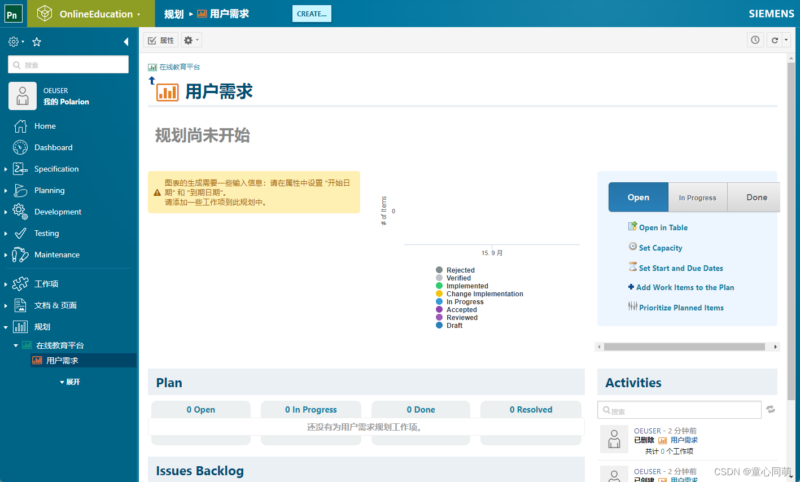Switch to the Done tab

[x=755, y=197]
